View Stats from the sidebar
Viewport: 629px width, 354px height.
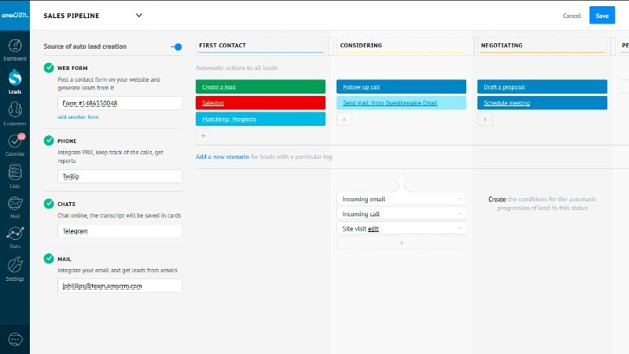click(14, 235)
